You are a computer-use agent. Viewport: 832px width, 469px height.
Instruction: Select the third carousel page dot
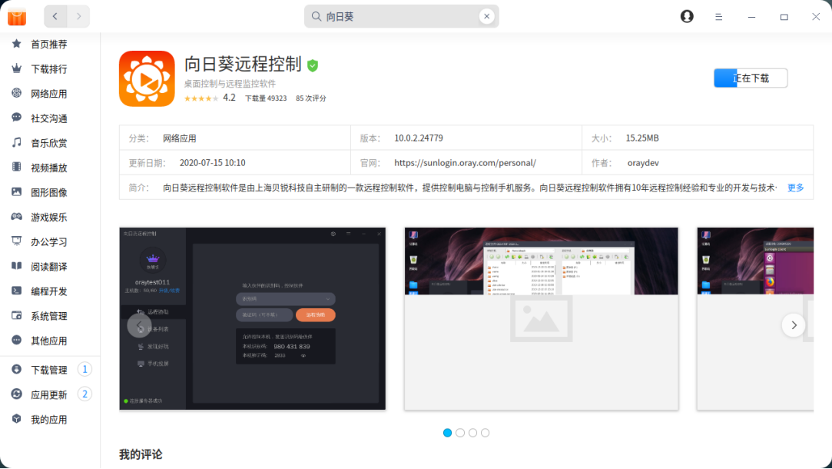pos(472,433)
